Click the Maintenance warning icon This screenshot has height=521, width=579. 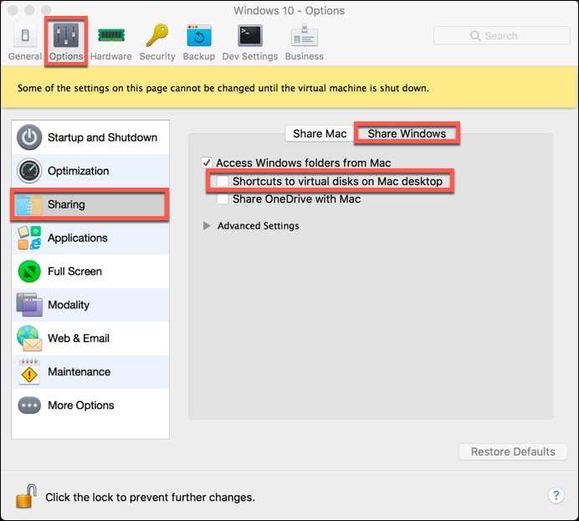click(x=29, y=372)
